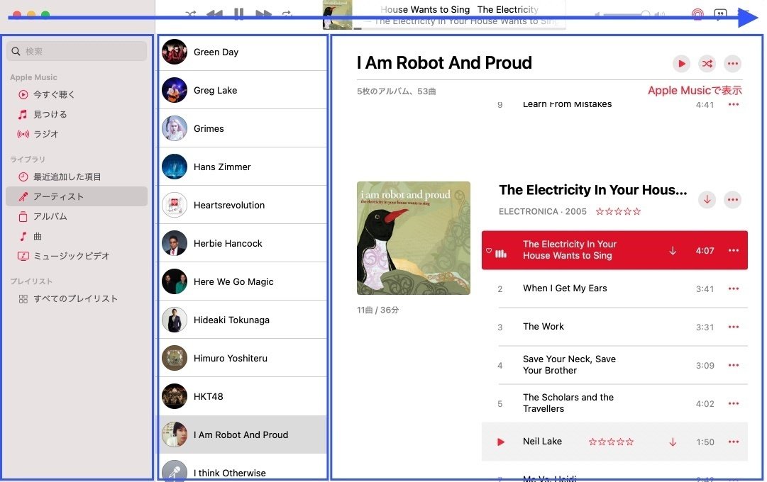767x482 pixels.
Task: Click the Grimes artist avatar
Action: (x=175, y=128)
